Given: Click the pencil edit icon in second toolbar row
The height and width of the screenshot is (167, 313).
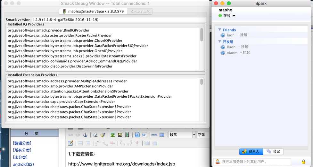Looking at the screenshot, I should point(70,143).
